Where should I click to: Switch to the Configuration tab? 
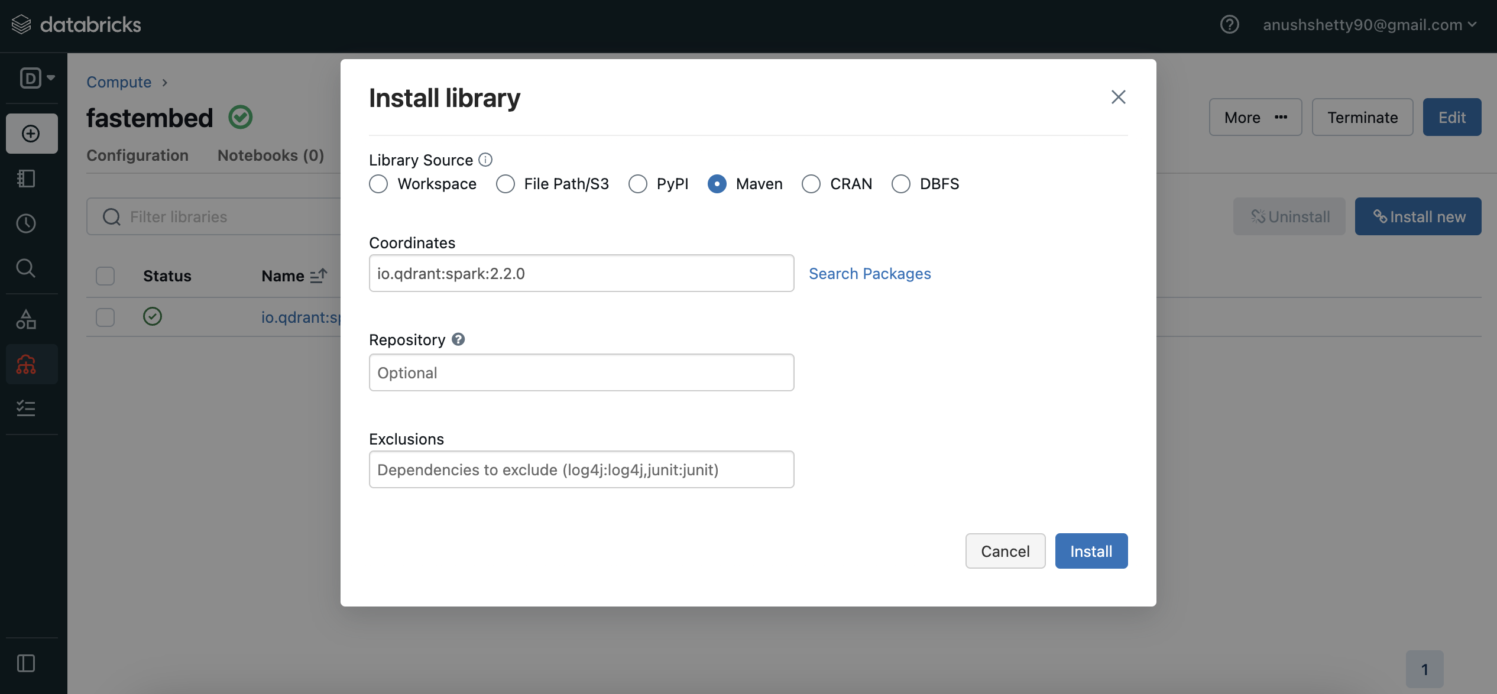(x=137, y=155)
